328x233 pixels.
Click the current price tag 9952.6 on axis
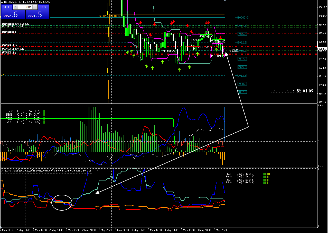coord(322,49)
